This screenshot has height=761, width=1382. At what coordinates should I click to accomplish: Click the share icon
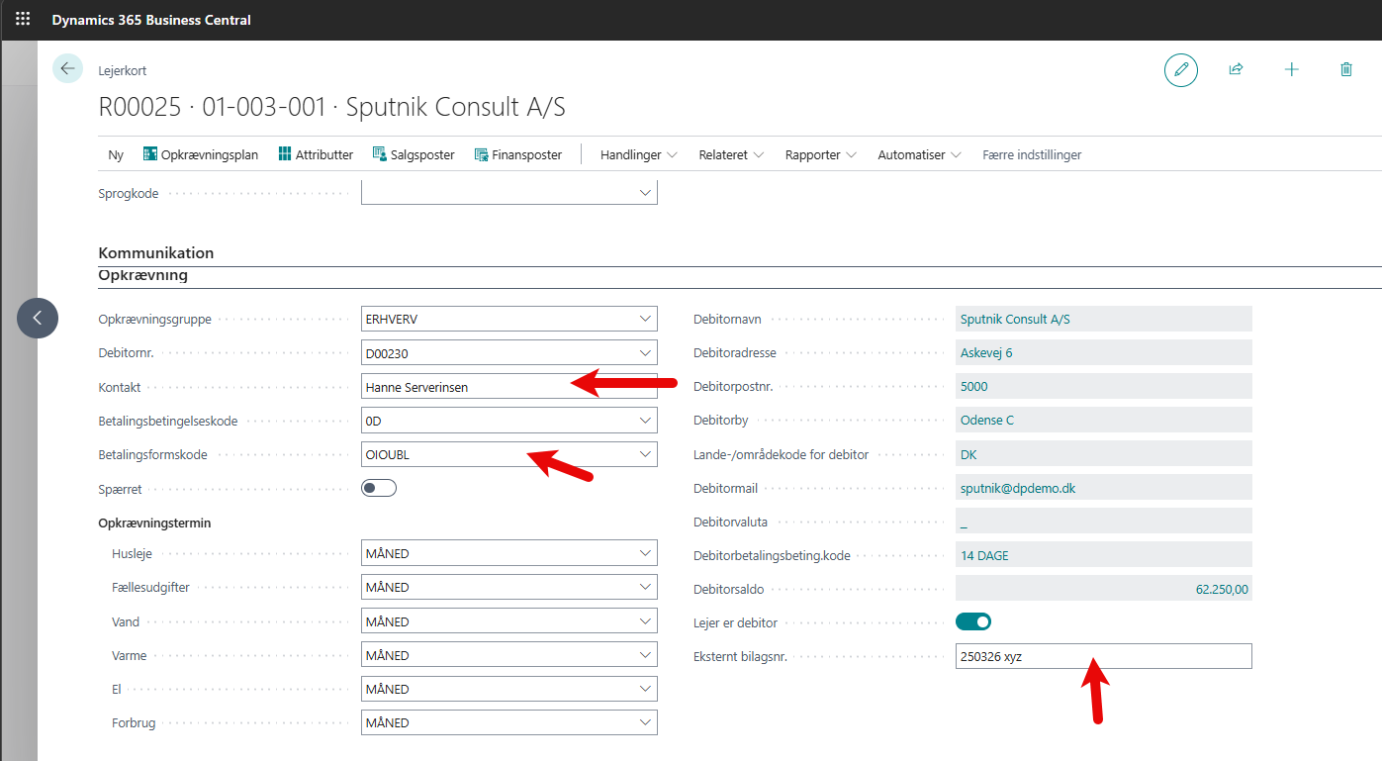[x=1236, y=69]
